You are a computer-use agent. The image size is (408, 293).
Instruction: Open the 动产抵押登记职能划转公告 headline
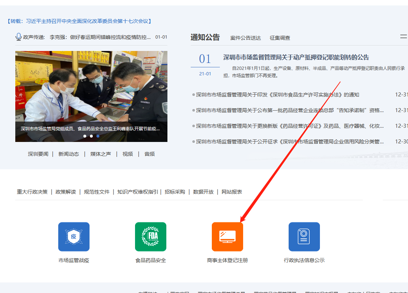pyautogui.click(x=296, y=57)
